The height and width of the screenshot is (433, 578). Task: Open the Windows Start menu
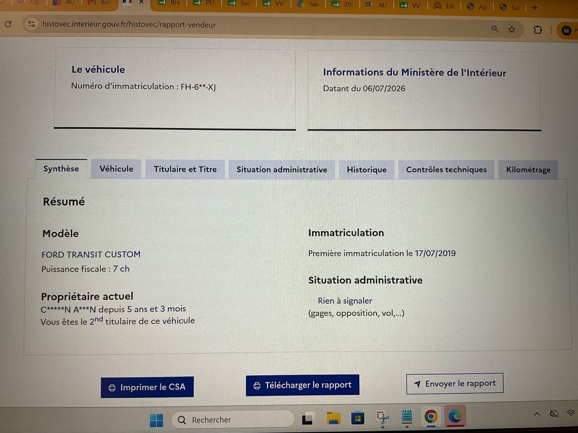coord(156,420)
